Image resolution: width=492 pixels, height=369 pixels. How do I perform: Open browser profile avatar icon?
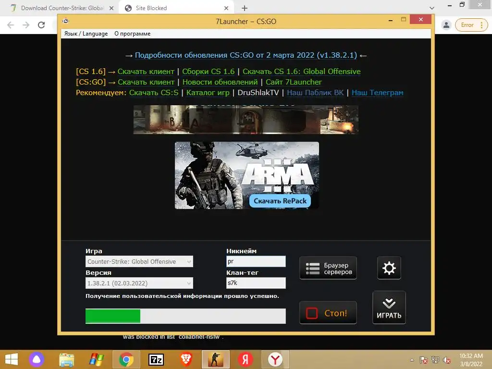coord(446,25)
